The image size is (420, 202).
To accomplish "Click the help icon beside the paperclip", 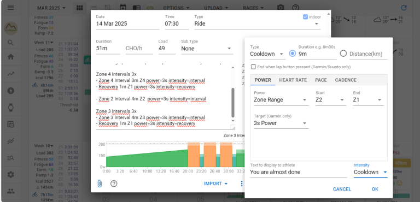I will coord(114,183).
